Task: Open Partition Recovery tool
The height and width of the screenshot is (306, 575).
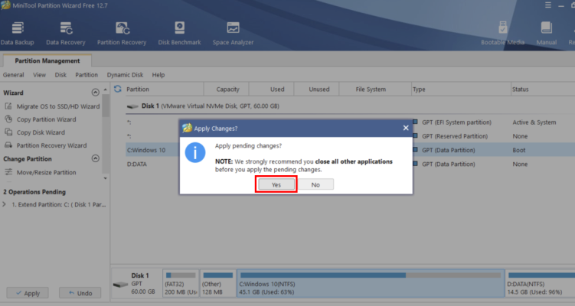Action: click(x=122, y=34)
